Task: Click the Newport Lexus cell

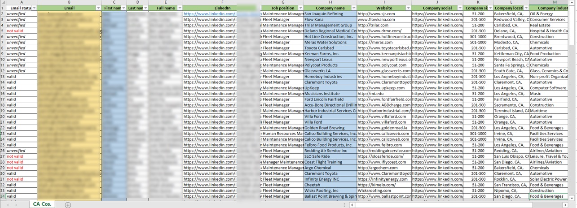Action: point(330,60)
